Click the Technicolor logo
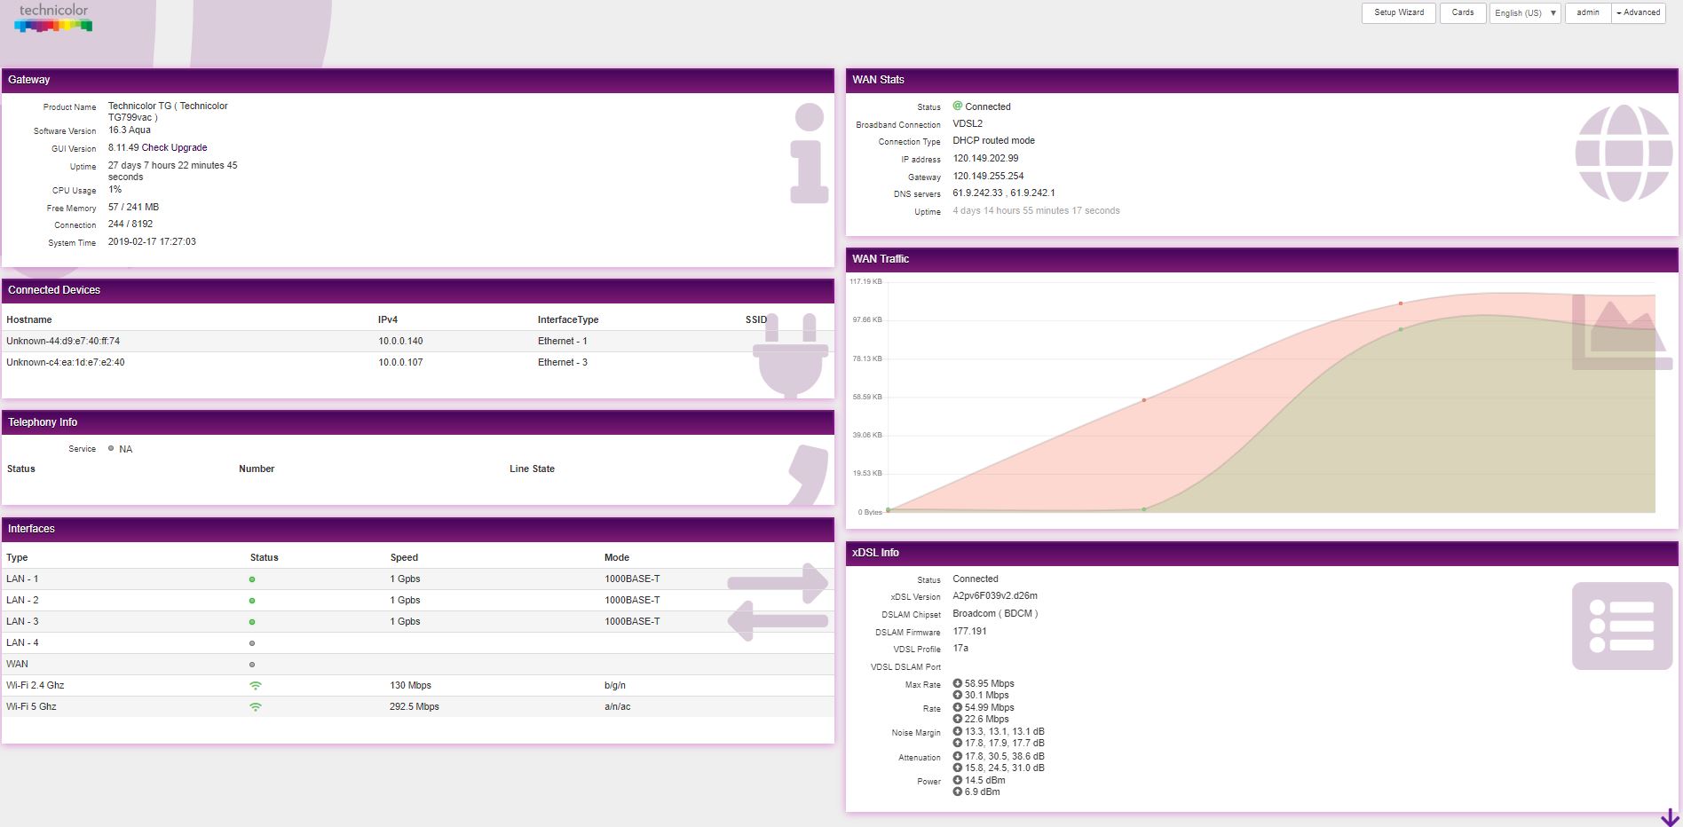 [x=53, y=18]
